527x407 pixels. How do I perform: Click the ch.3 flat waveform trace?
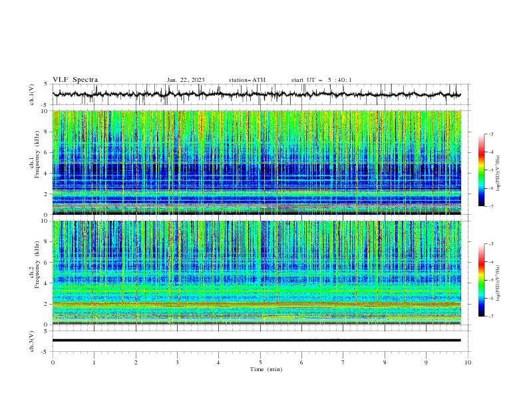point(256,340)
